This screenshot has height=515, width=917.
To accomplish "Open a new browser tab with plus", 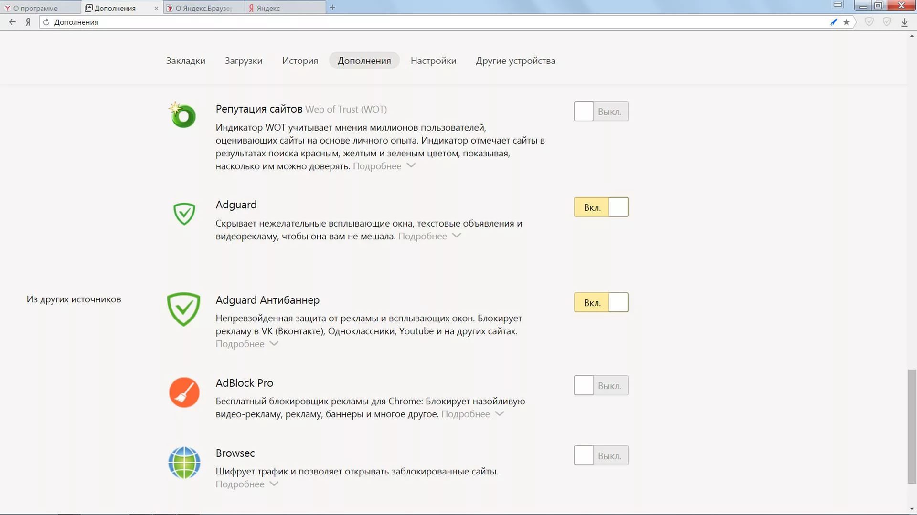I will [x=332, y=8].
